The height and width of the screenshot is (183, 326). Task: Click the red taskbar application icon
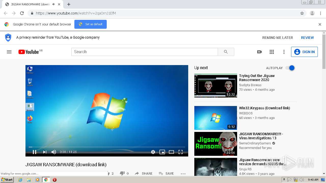pos(55,180)
